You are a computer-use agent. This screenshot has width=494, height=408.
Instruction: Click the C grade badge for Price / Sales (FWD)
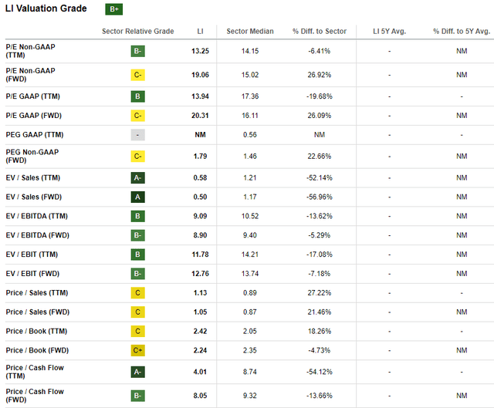(x=137, y=312)
